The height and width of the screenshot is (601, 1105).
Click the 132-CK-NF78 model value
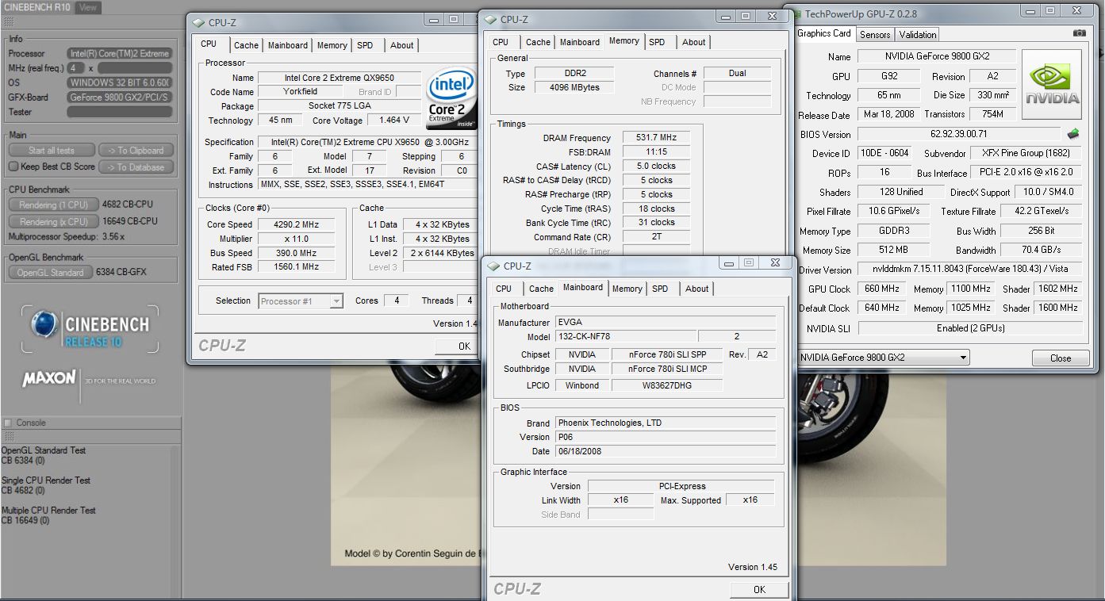coord(625,337)
